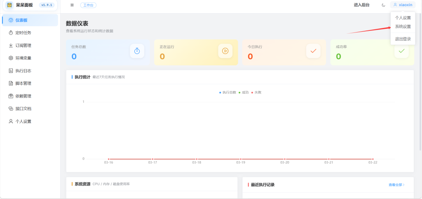
Task: Open 查看全部 in 最近执行记录
Action: pyautogui.click(x=396, y=185)
